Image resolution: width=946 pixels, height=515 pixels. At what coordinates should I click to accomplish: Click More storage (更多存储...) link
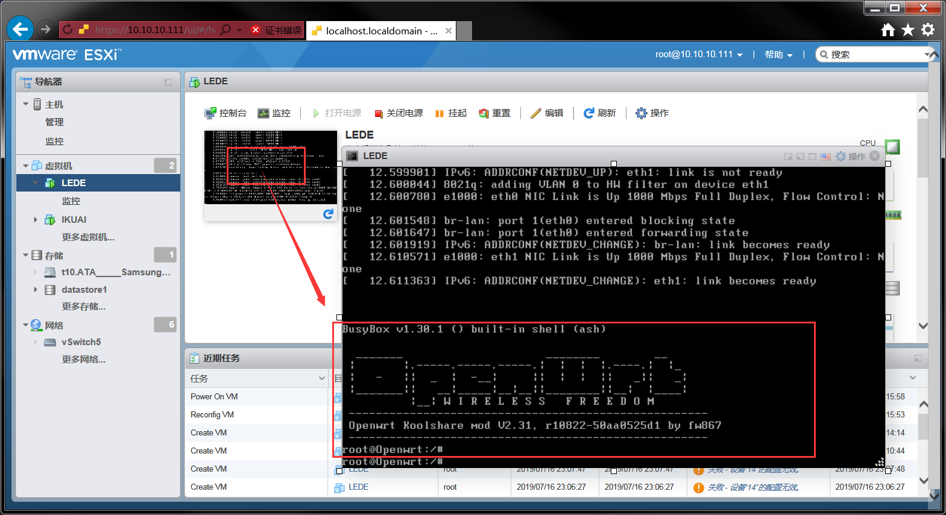tap(83, 307)
